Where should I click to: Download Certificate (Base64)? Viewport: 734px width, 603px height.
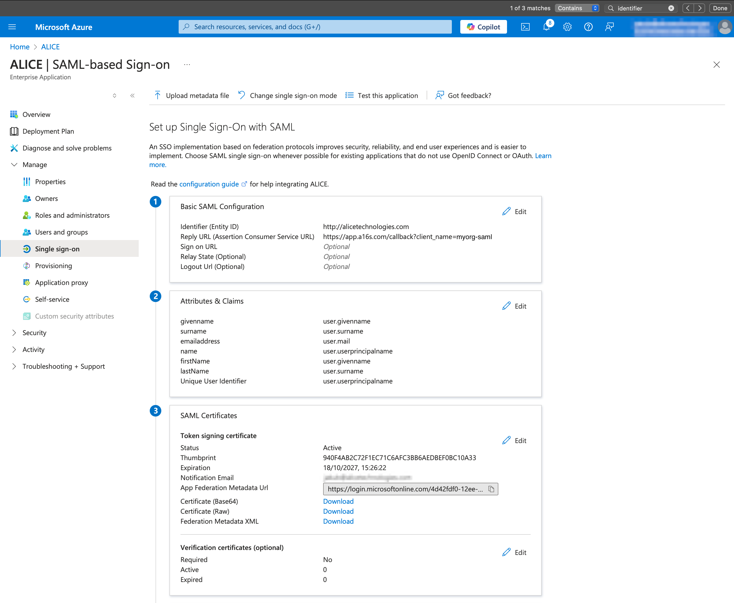(338, 501)
